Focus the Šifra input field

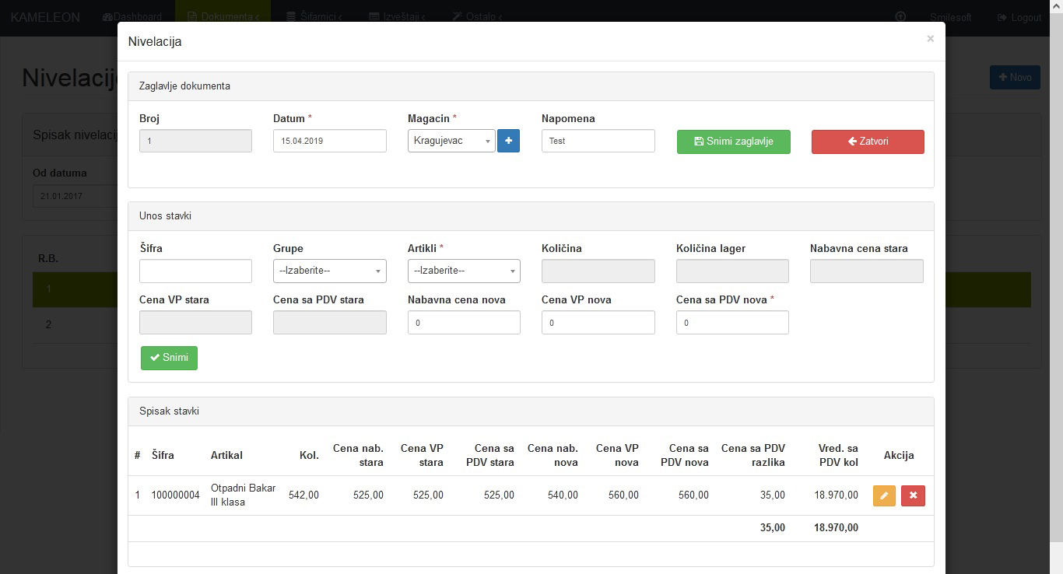pyautogui.click(x=195, y=271)
